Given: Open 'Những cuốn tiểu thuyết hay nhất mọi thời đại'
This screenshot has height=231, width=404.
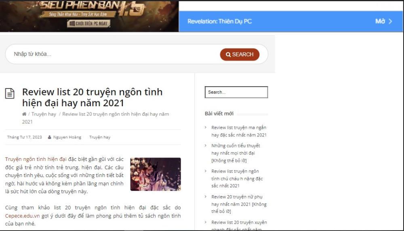Looking at the screenshot, I should click(x=236, y=153).
